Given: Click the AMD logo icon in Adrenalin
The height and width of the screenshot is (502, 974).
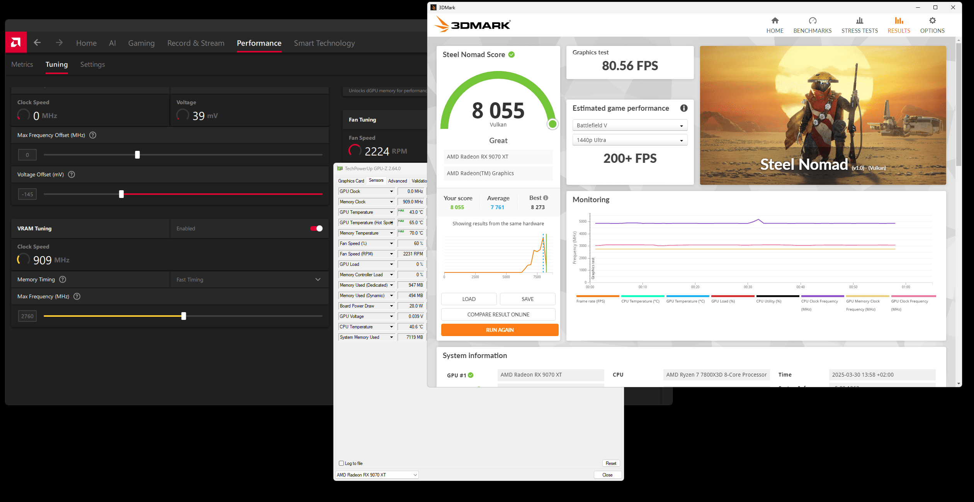Looking at the screenshot, I should pyautogui.click(x=16, y=42).
